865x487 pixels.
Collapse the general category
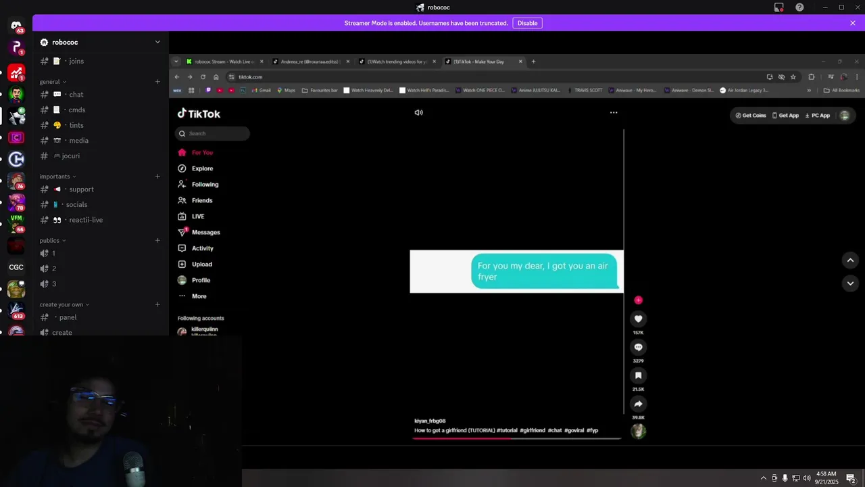pos(53,82)
